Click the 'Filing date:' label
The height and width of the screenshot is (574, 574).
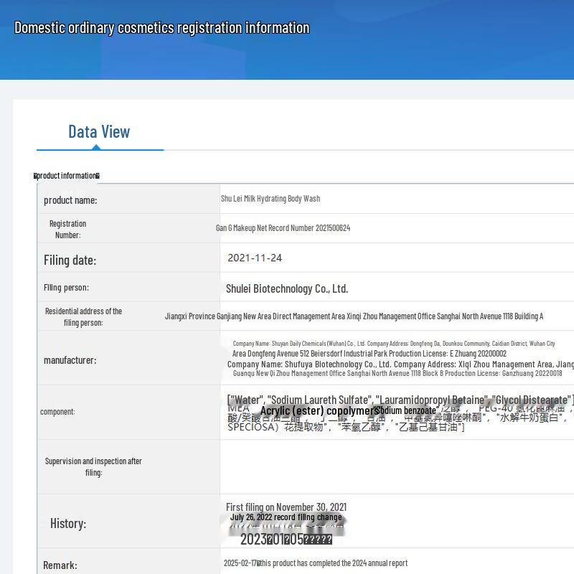(70, 260)
